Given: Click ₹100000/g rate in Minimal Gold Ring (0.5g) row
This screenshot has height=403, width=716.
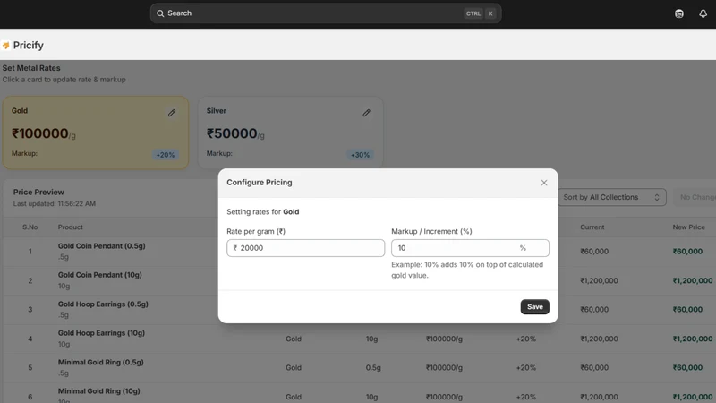Looking at the screenshot, I should click(444, 368).
